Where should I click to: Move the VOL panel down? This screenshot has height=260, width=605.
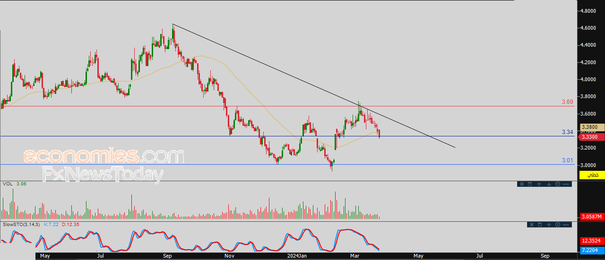tap(549, 184)
